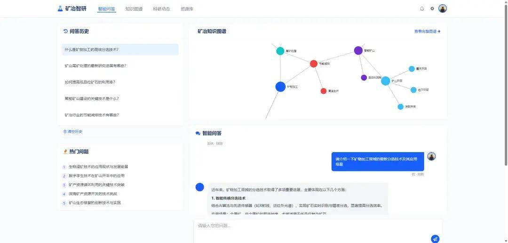Image resolution: width=508 pixels, height=243 pixels.
Task: Click the teal 尾矿处理 graph node
Action: point(280,51)
